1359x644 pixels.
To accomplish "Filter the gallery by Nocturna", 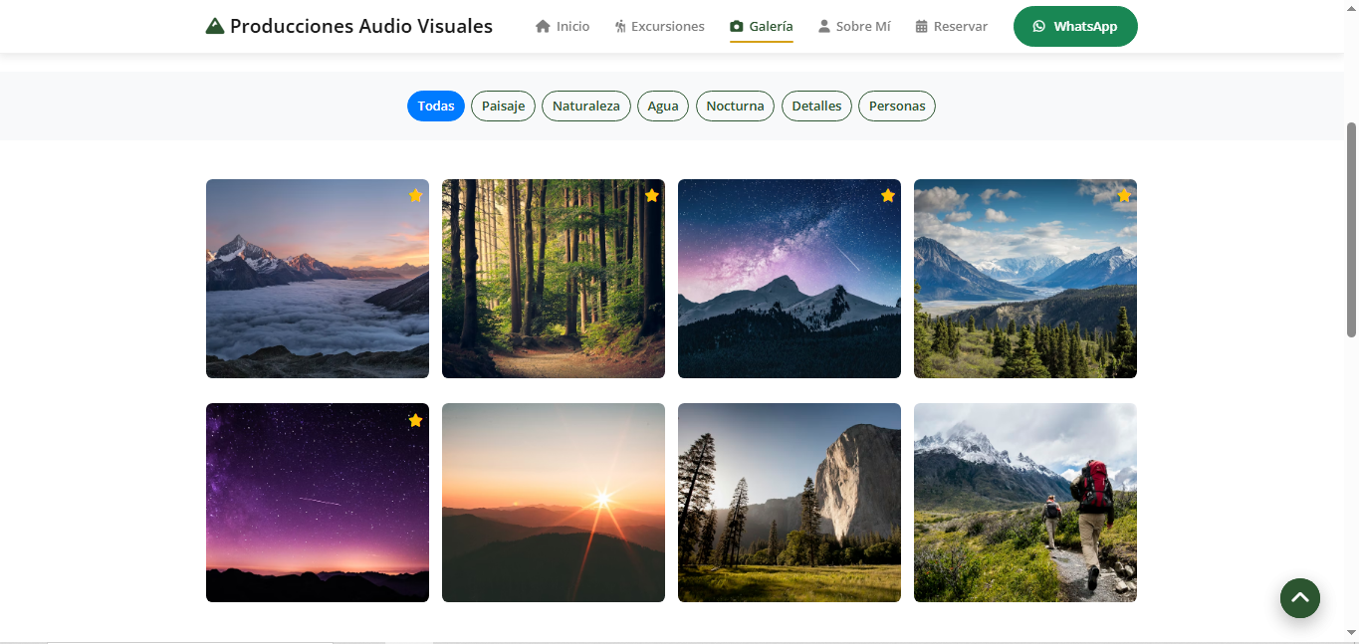I will (735, 107).
